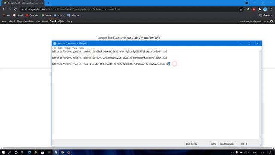The height and width of the screenshot is (155, 275).
Task: Open Task View from the taskbar
Action: point(22,152)
